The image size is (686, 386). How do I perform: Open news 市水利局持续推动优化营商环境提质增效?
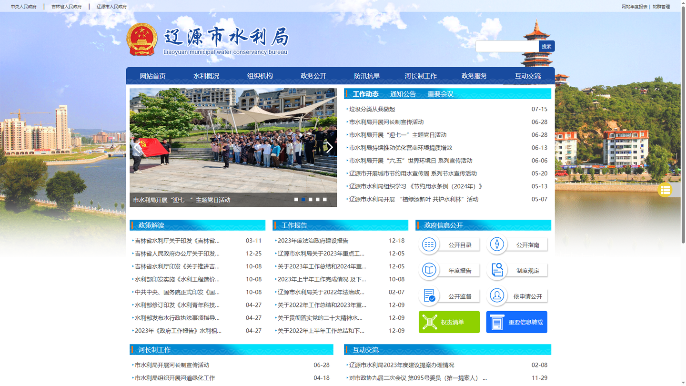click(401, 148)
